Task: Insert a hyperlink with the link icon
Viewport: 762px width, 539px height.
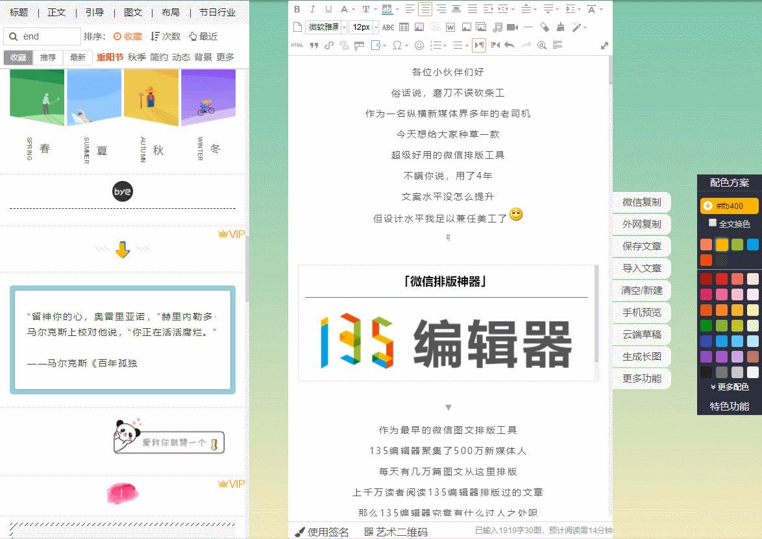Action: click(x=329, y=45)
